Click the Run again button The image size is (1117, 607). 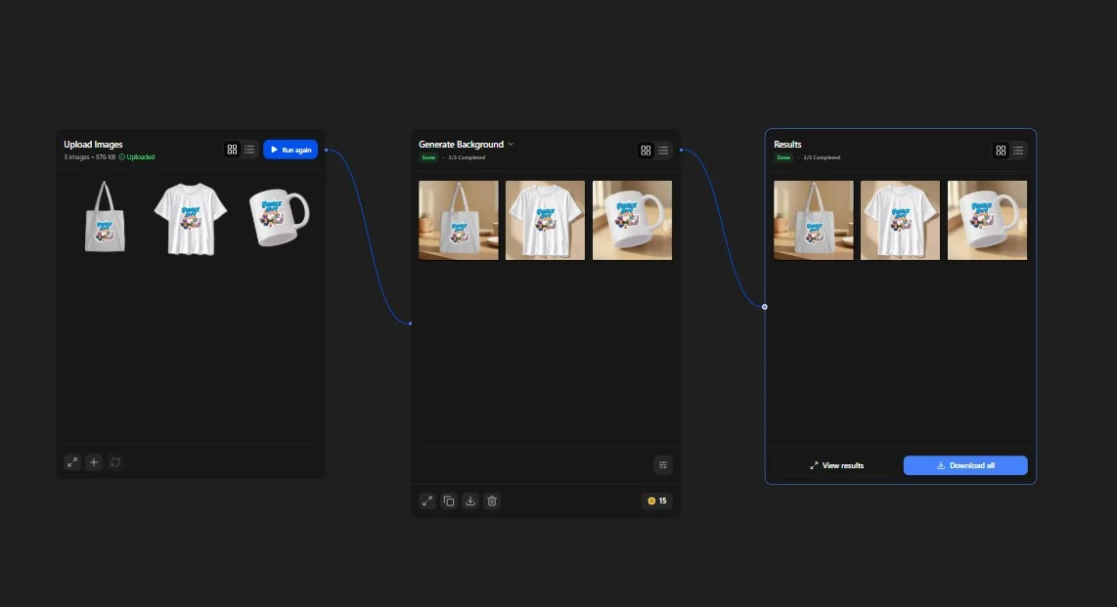[x=290, y=150]
